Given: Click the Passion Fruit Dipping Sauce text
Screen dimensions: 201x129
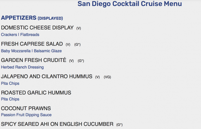Looking at the screenshot, I should coord(26,115).
